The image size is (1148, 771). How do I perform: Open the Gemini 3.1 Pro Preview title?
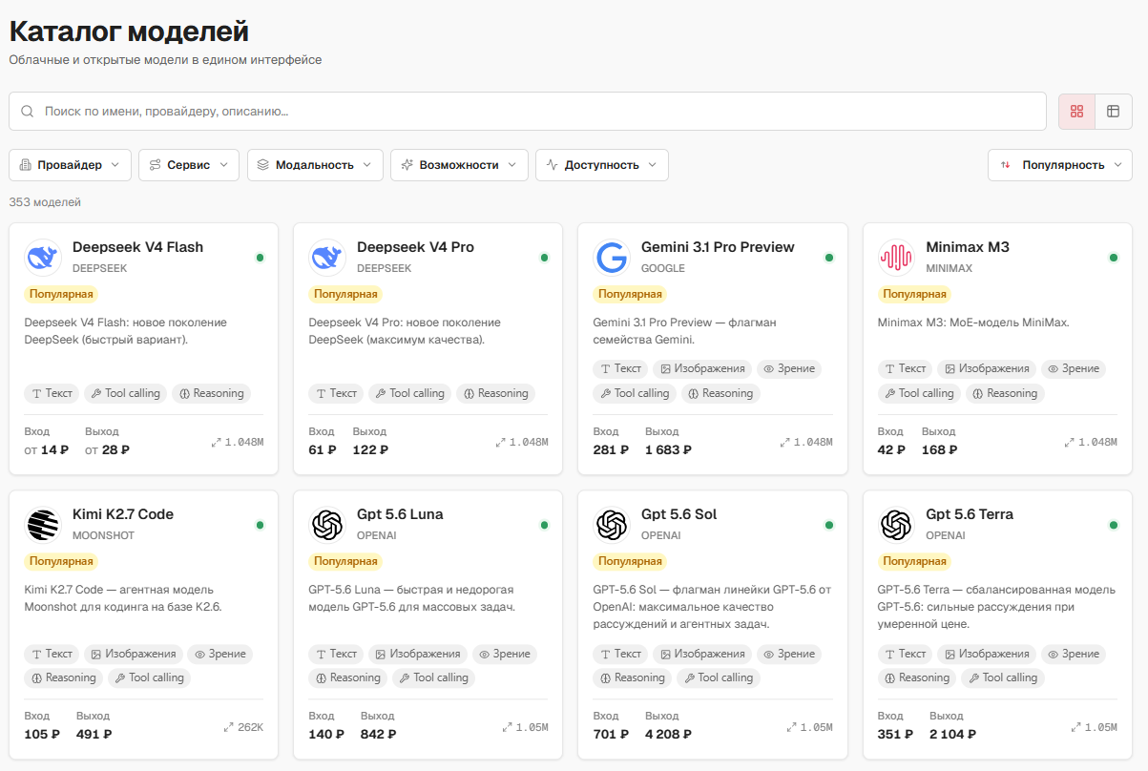pos(718,247)
